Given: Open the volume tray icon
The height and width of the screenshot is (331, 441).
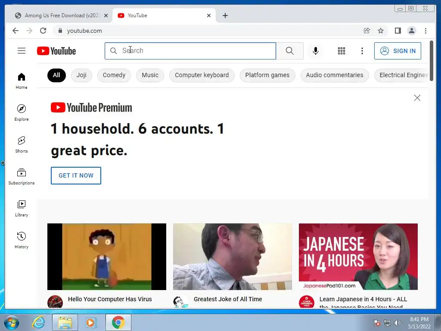Looking at the screenshot, I should point(398,323).
